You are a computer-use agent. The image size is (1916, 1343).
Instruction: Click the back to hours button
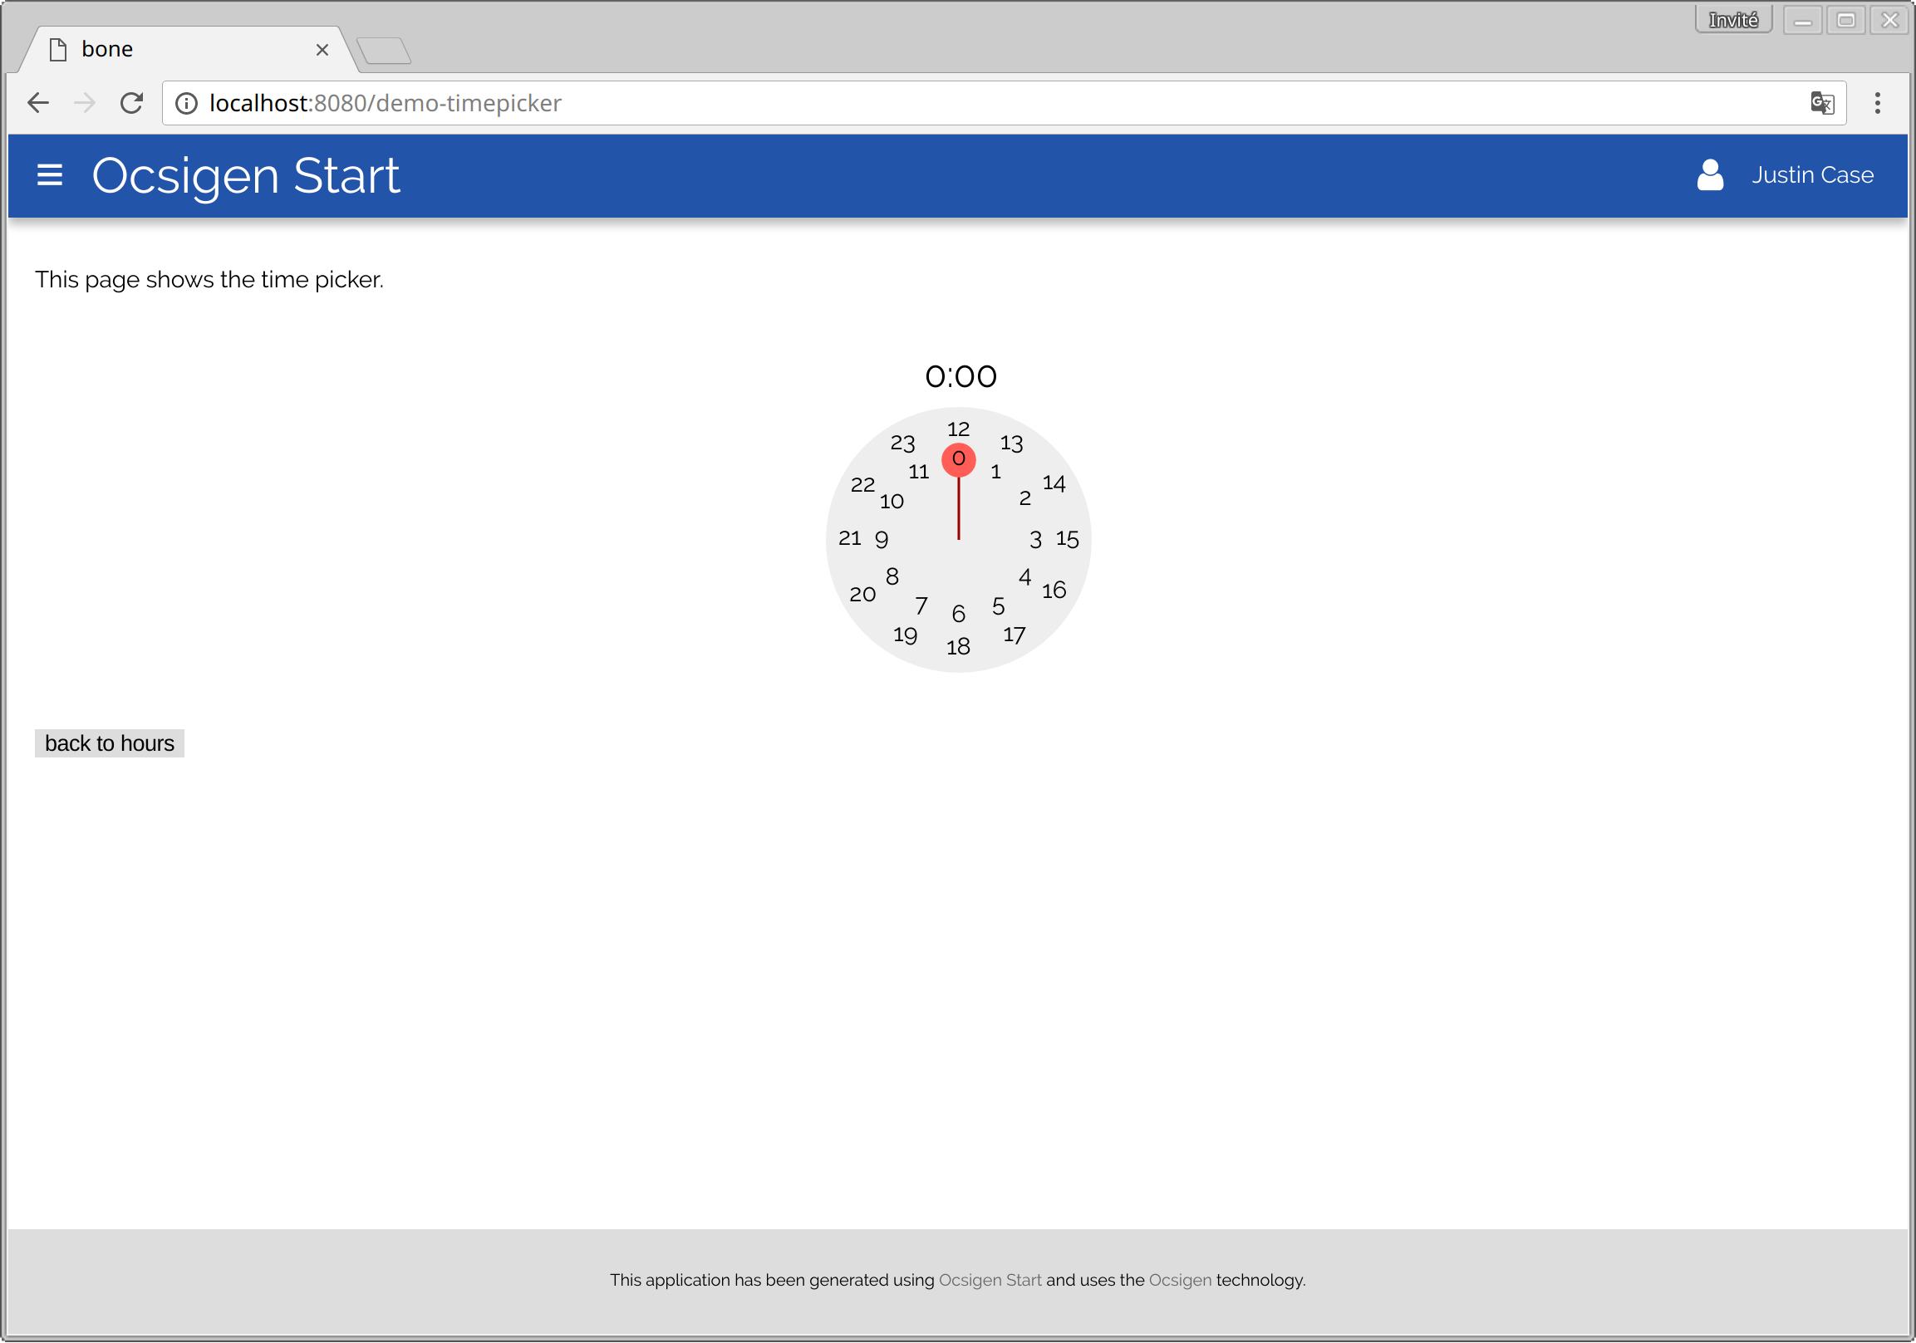(x=110, y=743)
